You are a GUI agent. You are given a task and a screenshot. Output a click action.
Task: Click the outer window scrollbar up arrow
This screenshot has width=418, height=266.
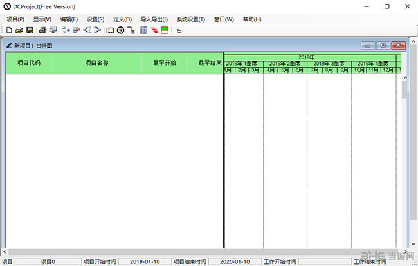click(413, 41)
